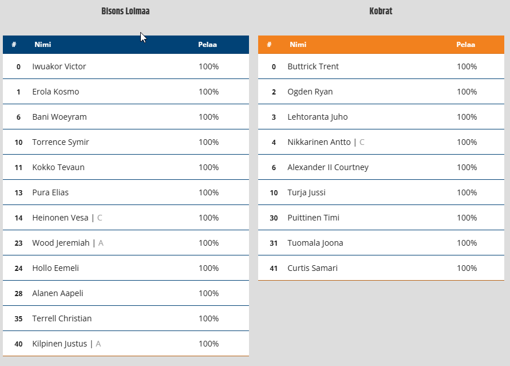Viewport: 510px width, 366px height.
Task: Click Wood Jeremiah player entry
Action: click(x=61, y=243)
